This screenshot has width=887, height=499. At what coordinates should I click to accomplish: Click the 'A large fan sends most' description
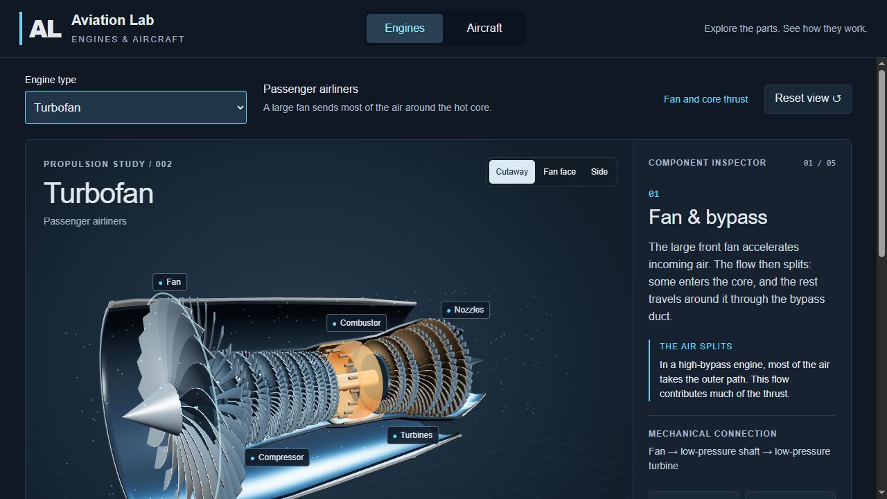pos(377,107)
